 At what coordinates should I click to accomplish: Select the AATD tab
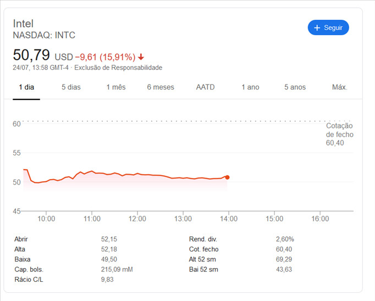(x=205, y=87)
